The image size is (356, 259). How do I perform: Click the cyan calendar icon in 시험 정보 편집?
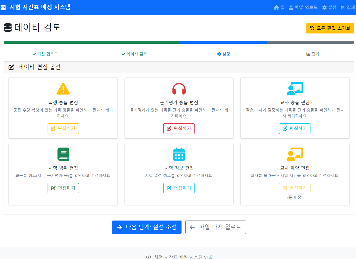[x=179, y=154]
